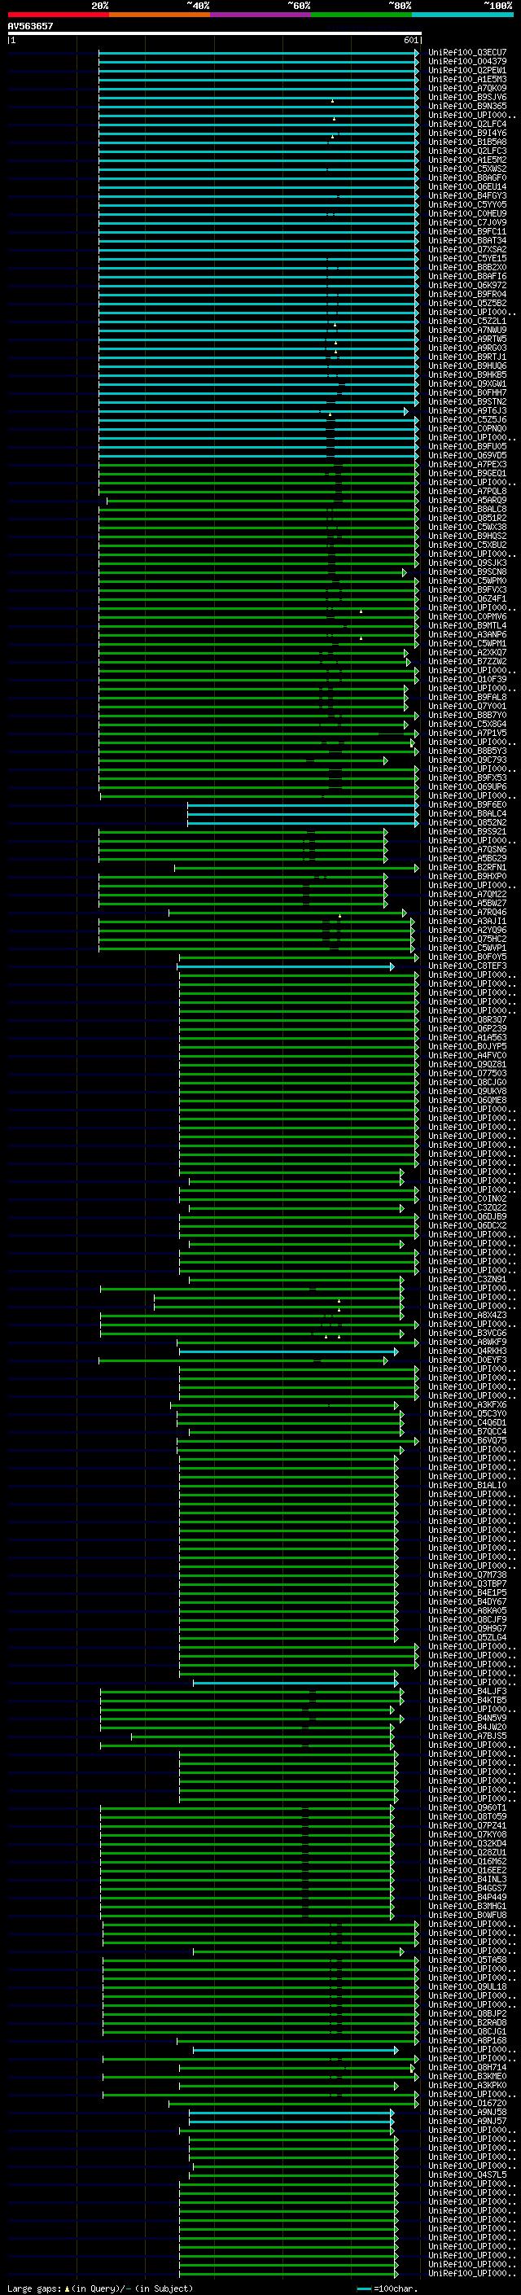This screenshot has height=2295, width=521.
Task: Select UniRef100_B1B5A8 label
Action: point(466,142)
